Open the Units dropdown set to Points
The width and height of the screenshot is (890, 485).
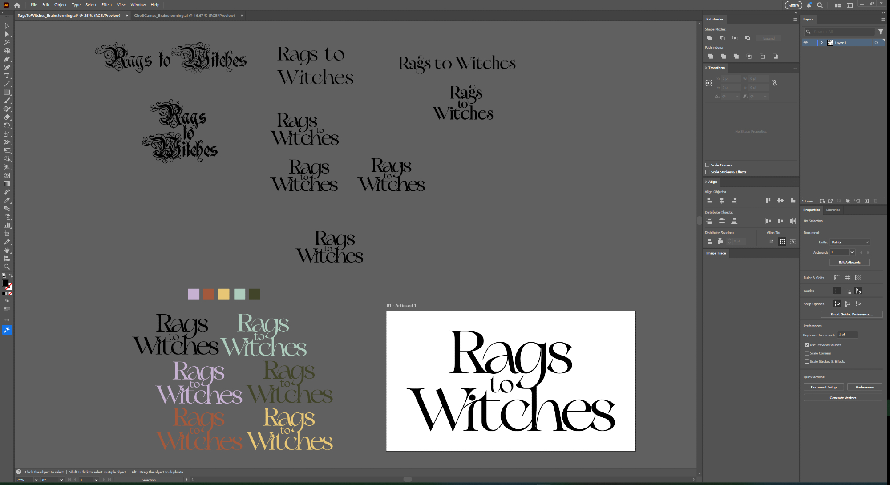850,242
